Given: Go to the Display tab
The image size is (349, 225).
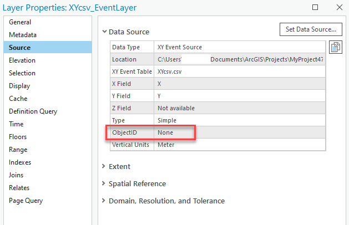Looking at the screenshot, I should tap(19, 86).
